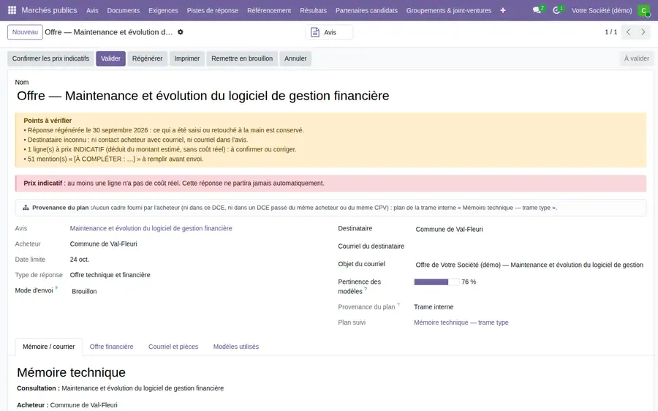Open the Votre Société (démo) company switcher

(602, 10)
